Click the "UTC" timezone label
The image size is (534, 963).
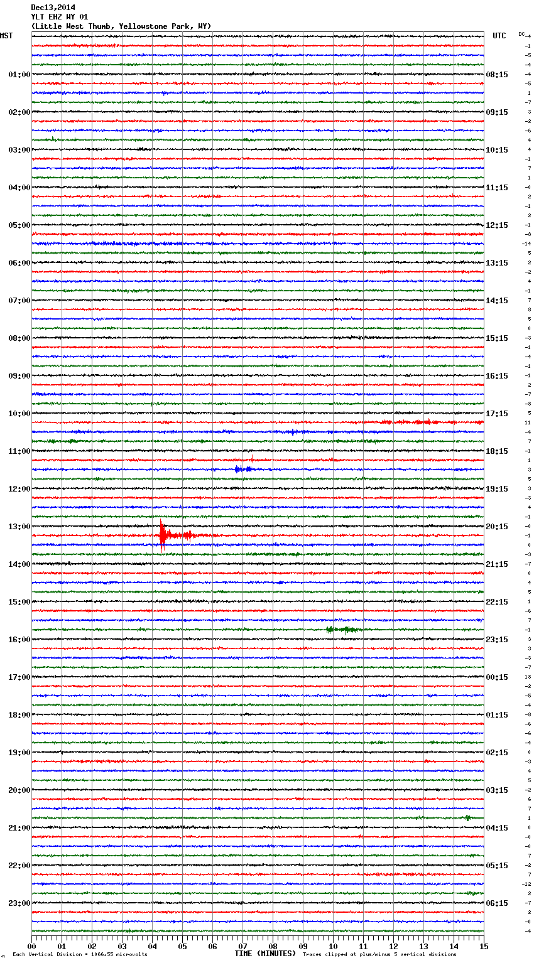point(499,36)
